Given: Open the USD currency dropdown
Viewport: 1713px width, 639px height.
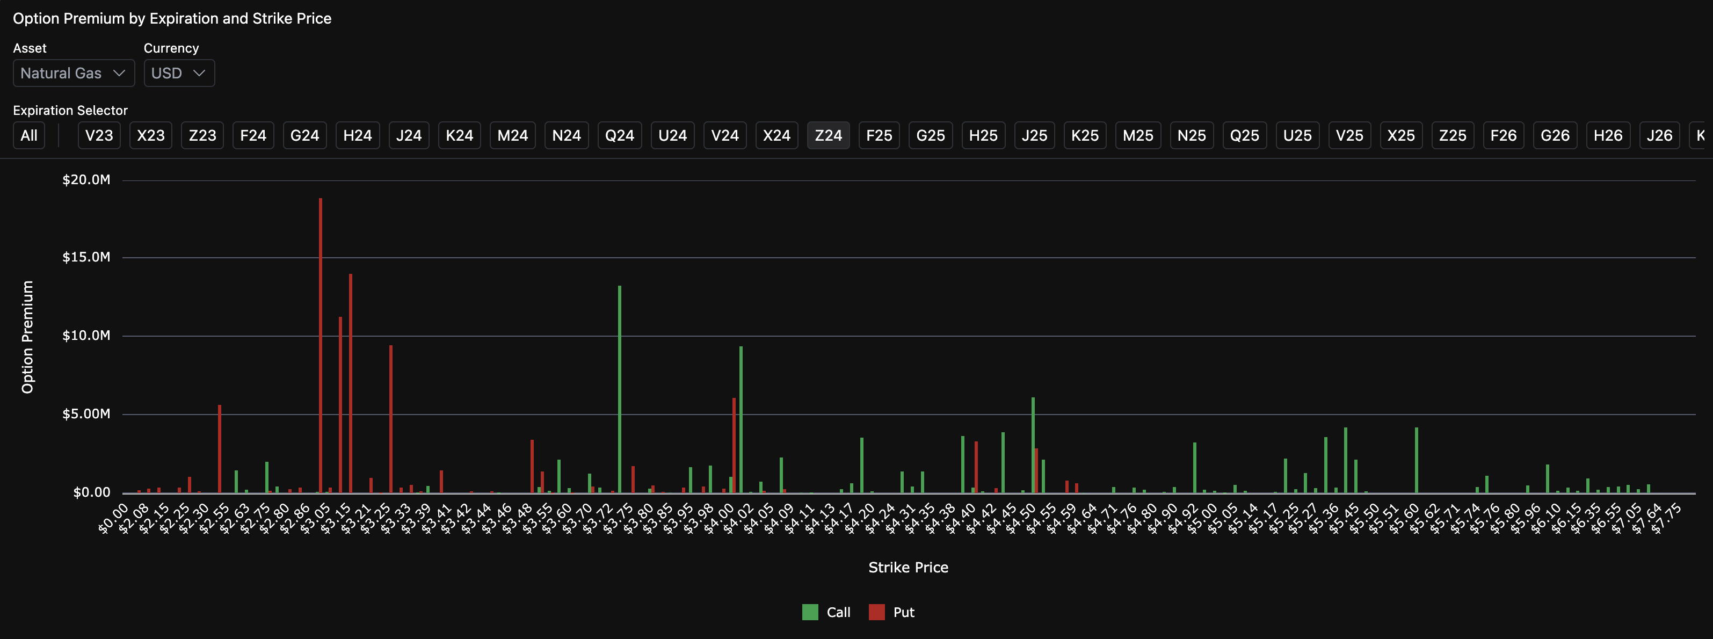Looking at the screenshot, I should [179, 73].
